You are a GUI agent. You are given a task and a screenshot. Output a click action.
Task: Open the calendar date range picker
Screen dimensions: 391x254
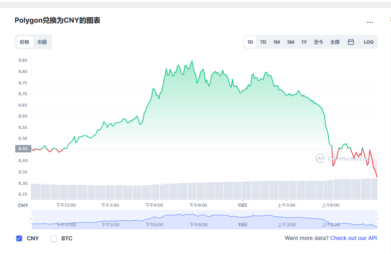[351, 42]
